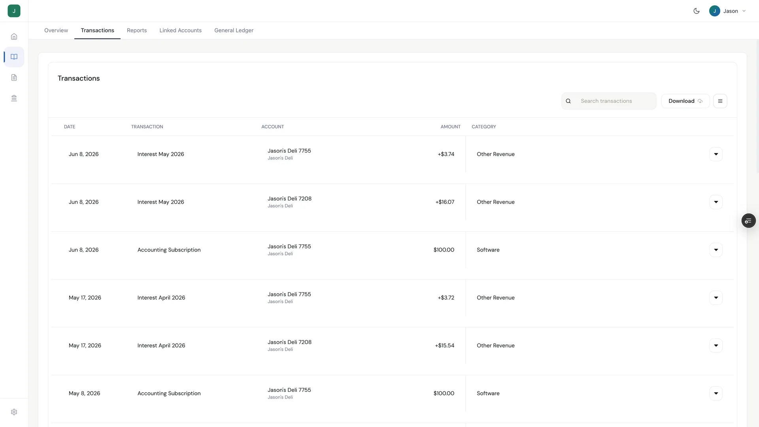This screenshot has height=427, width=759.
Task: Open the Jason user menu chevron
Action: point(744,11)
